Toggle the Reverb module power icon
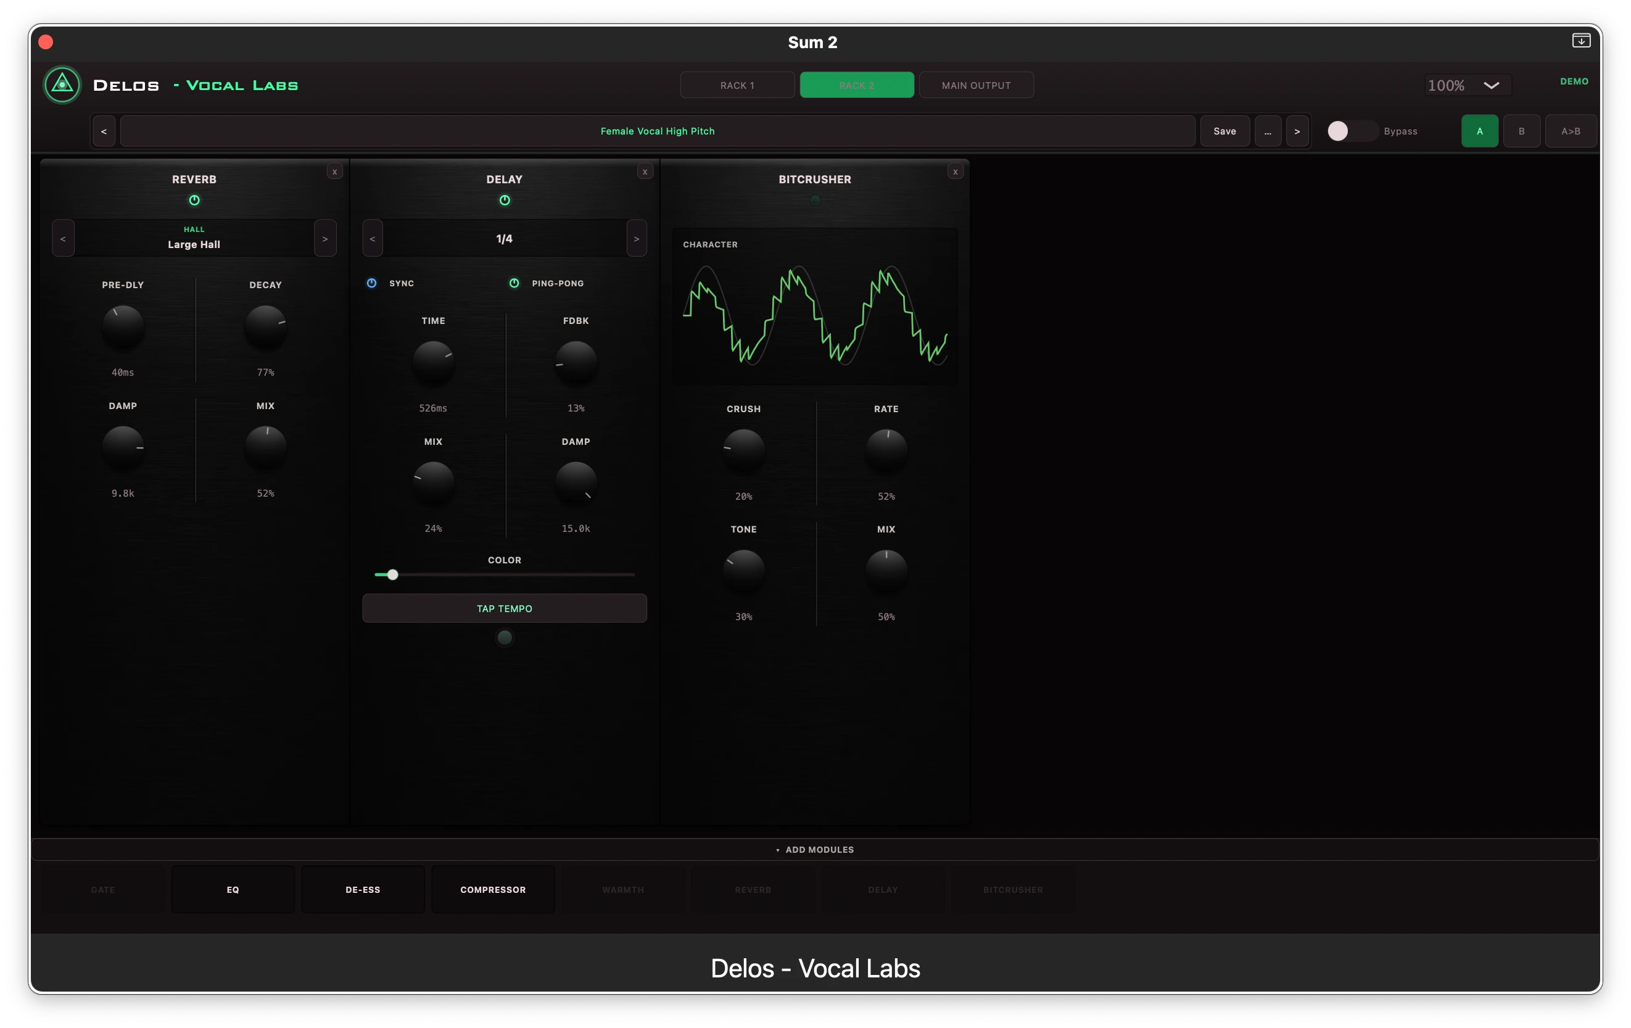The image size is (1631, 1028). click(194, 200)
